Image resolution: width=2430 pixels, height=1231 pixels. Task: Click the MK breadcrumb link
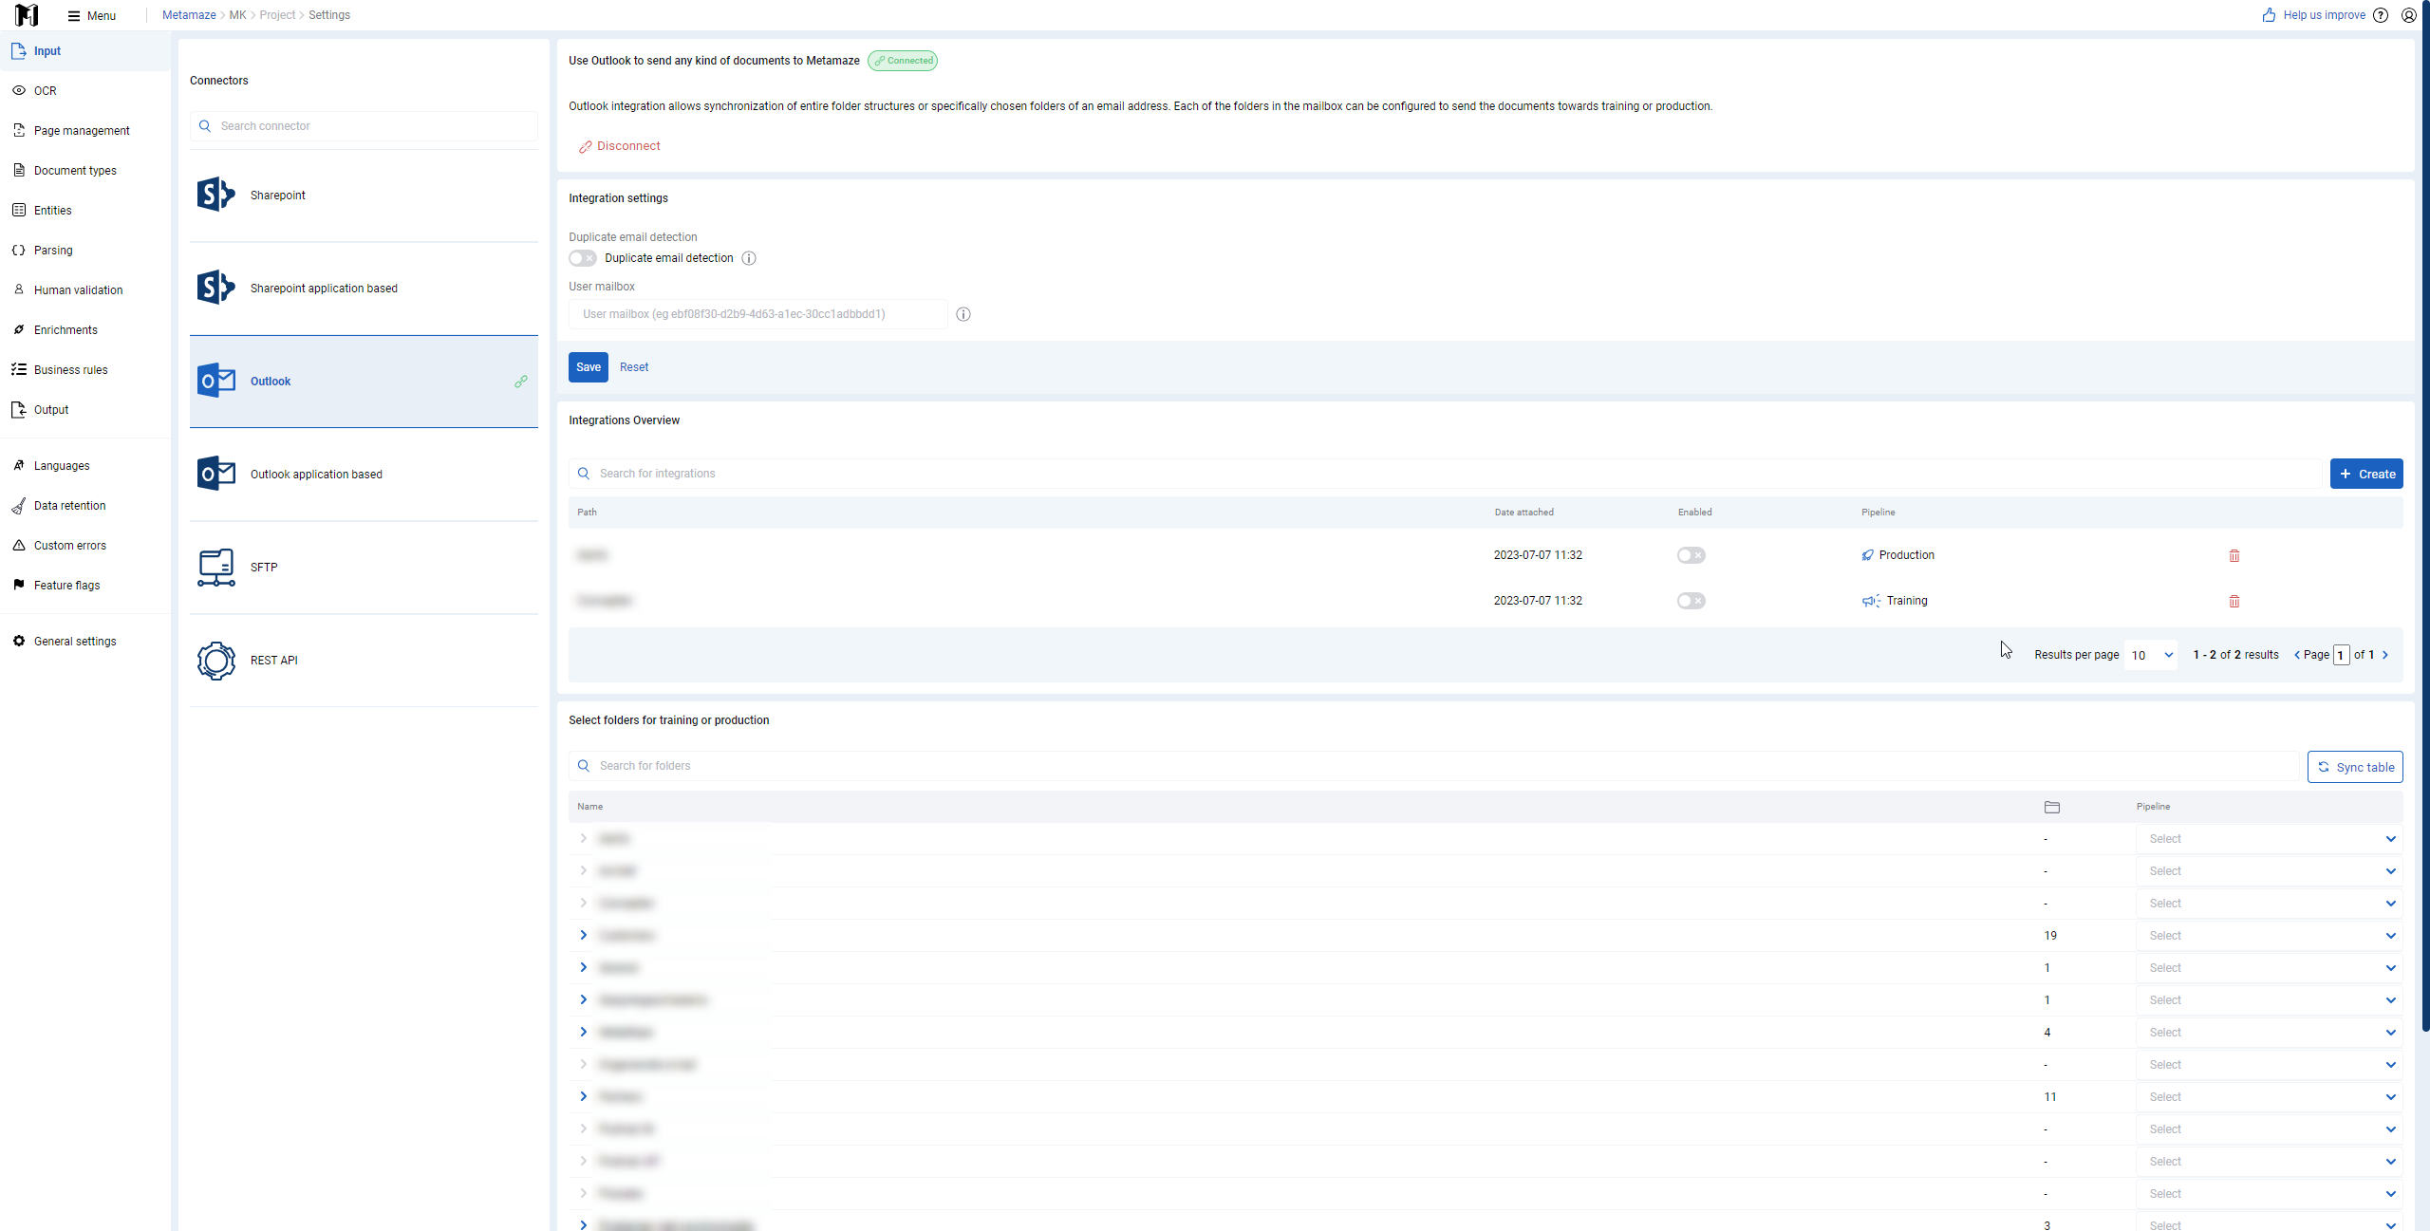(237, 15)
